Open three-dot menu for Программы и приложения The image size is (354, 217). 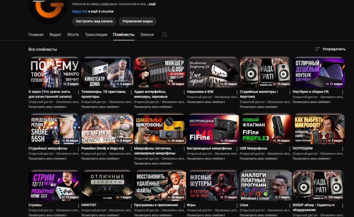[x=184, y=205]
